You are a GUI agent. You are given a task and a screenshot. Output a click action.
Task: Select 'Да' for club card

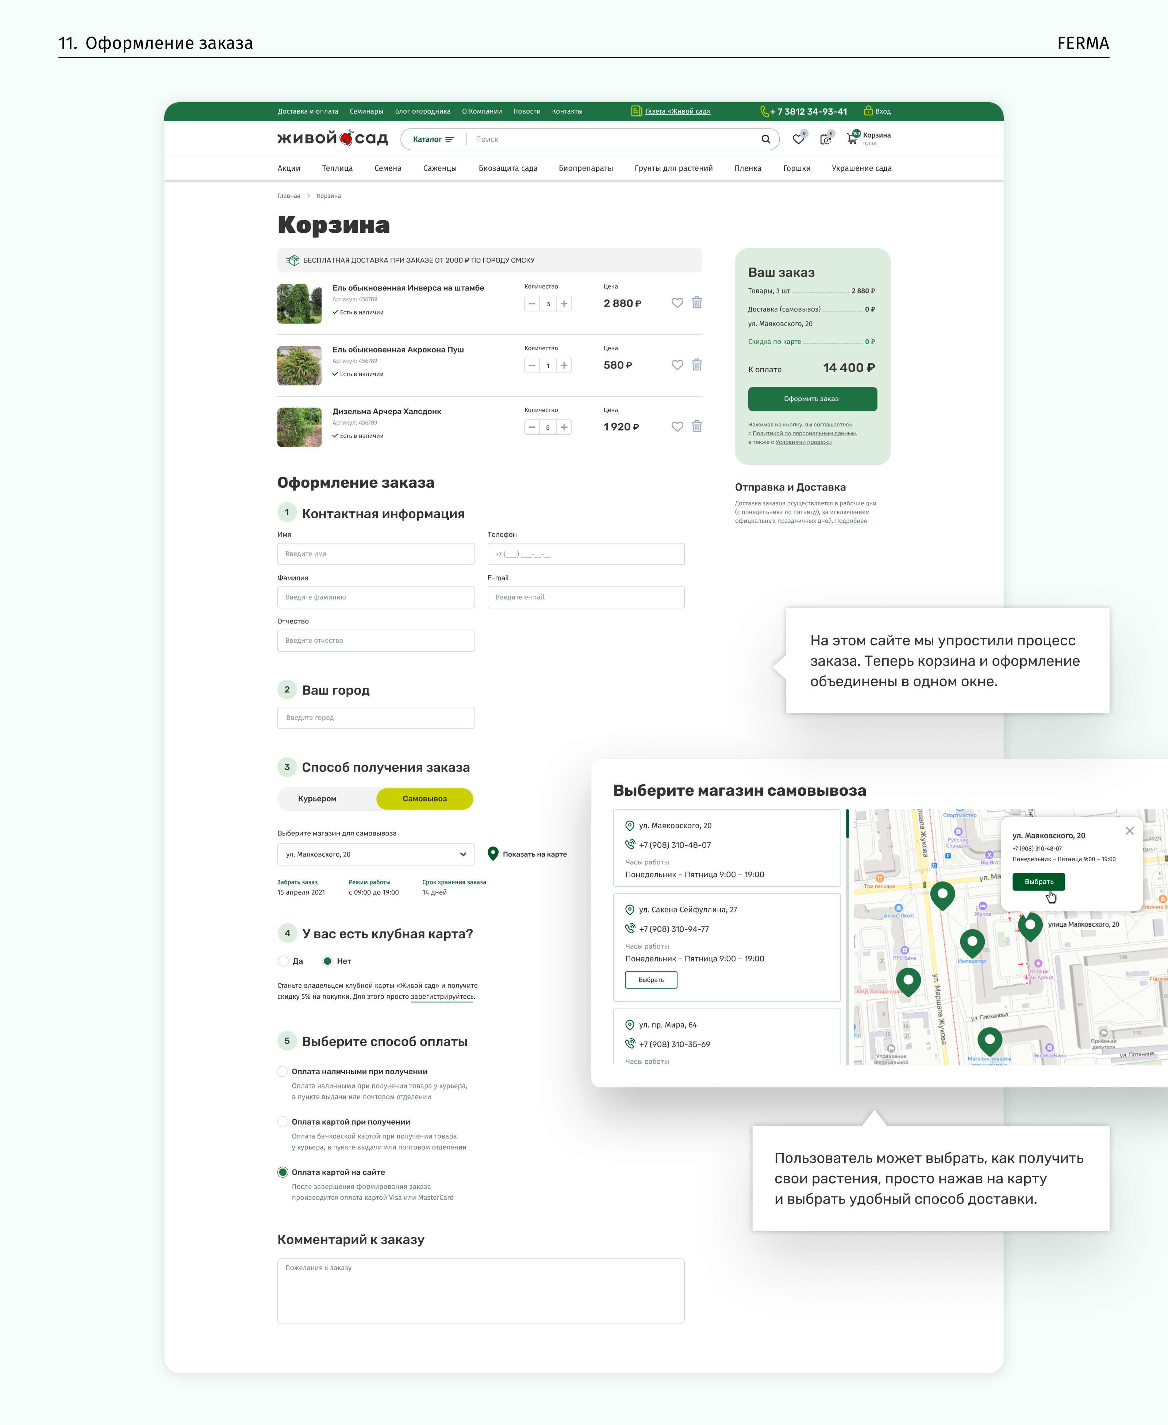[283, 961]
